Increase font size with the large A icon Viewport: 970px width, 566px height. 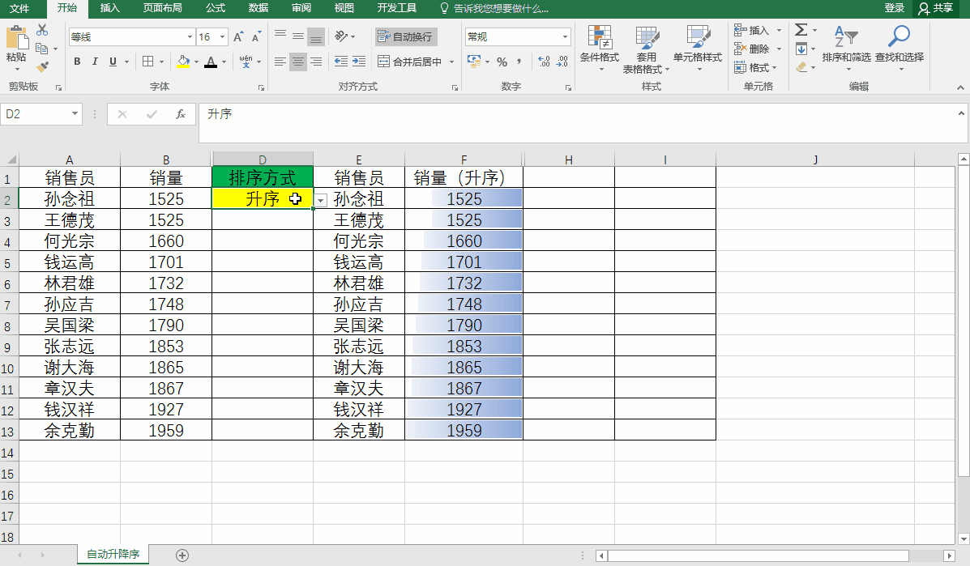[x=238, y=37]
